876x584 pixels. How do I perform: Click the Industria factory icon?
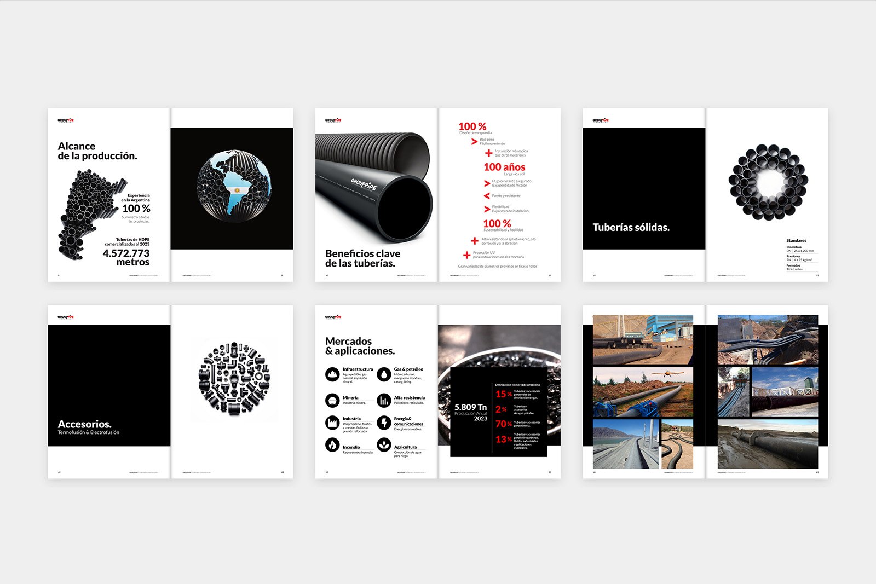pyautogui.click(x=332, y=423)
